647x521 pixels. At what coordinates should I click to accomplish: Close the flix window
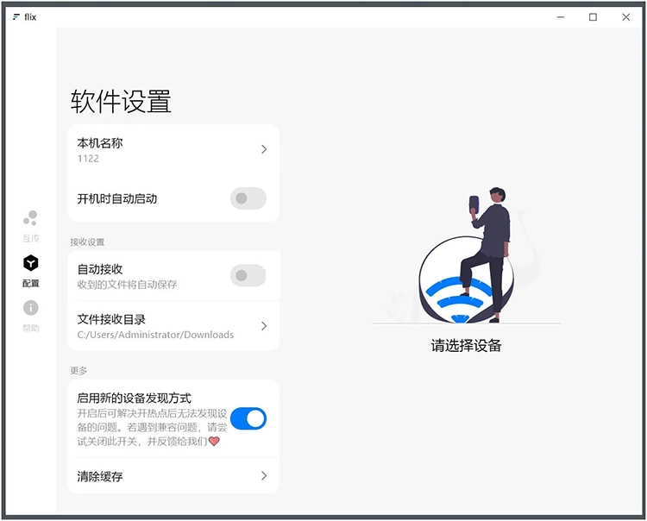625,17
